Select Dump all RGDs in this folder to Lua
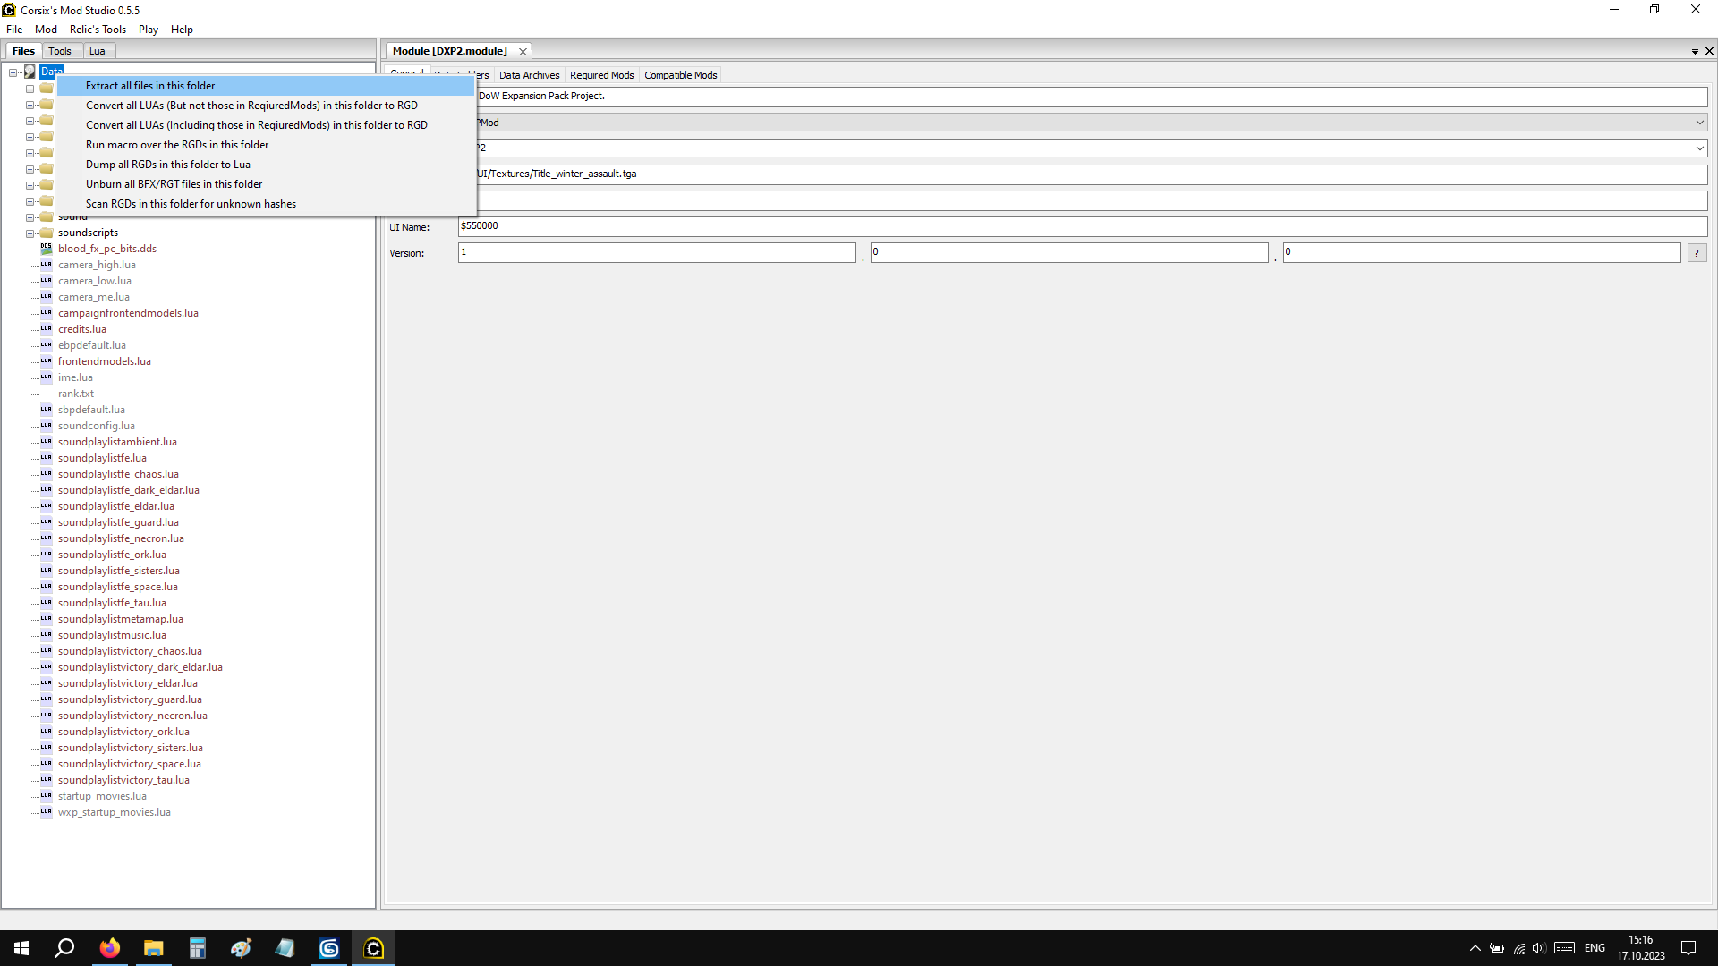The image size is (1718, 966). tap(167, 165)
